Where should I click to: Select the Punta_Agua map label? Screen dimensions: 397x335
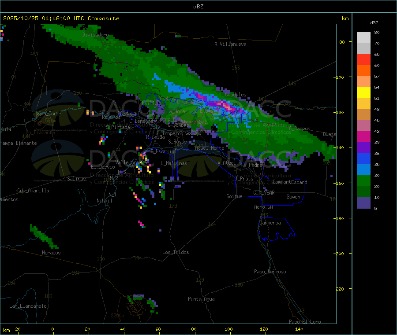tap(201, 299)
